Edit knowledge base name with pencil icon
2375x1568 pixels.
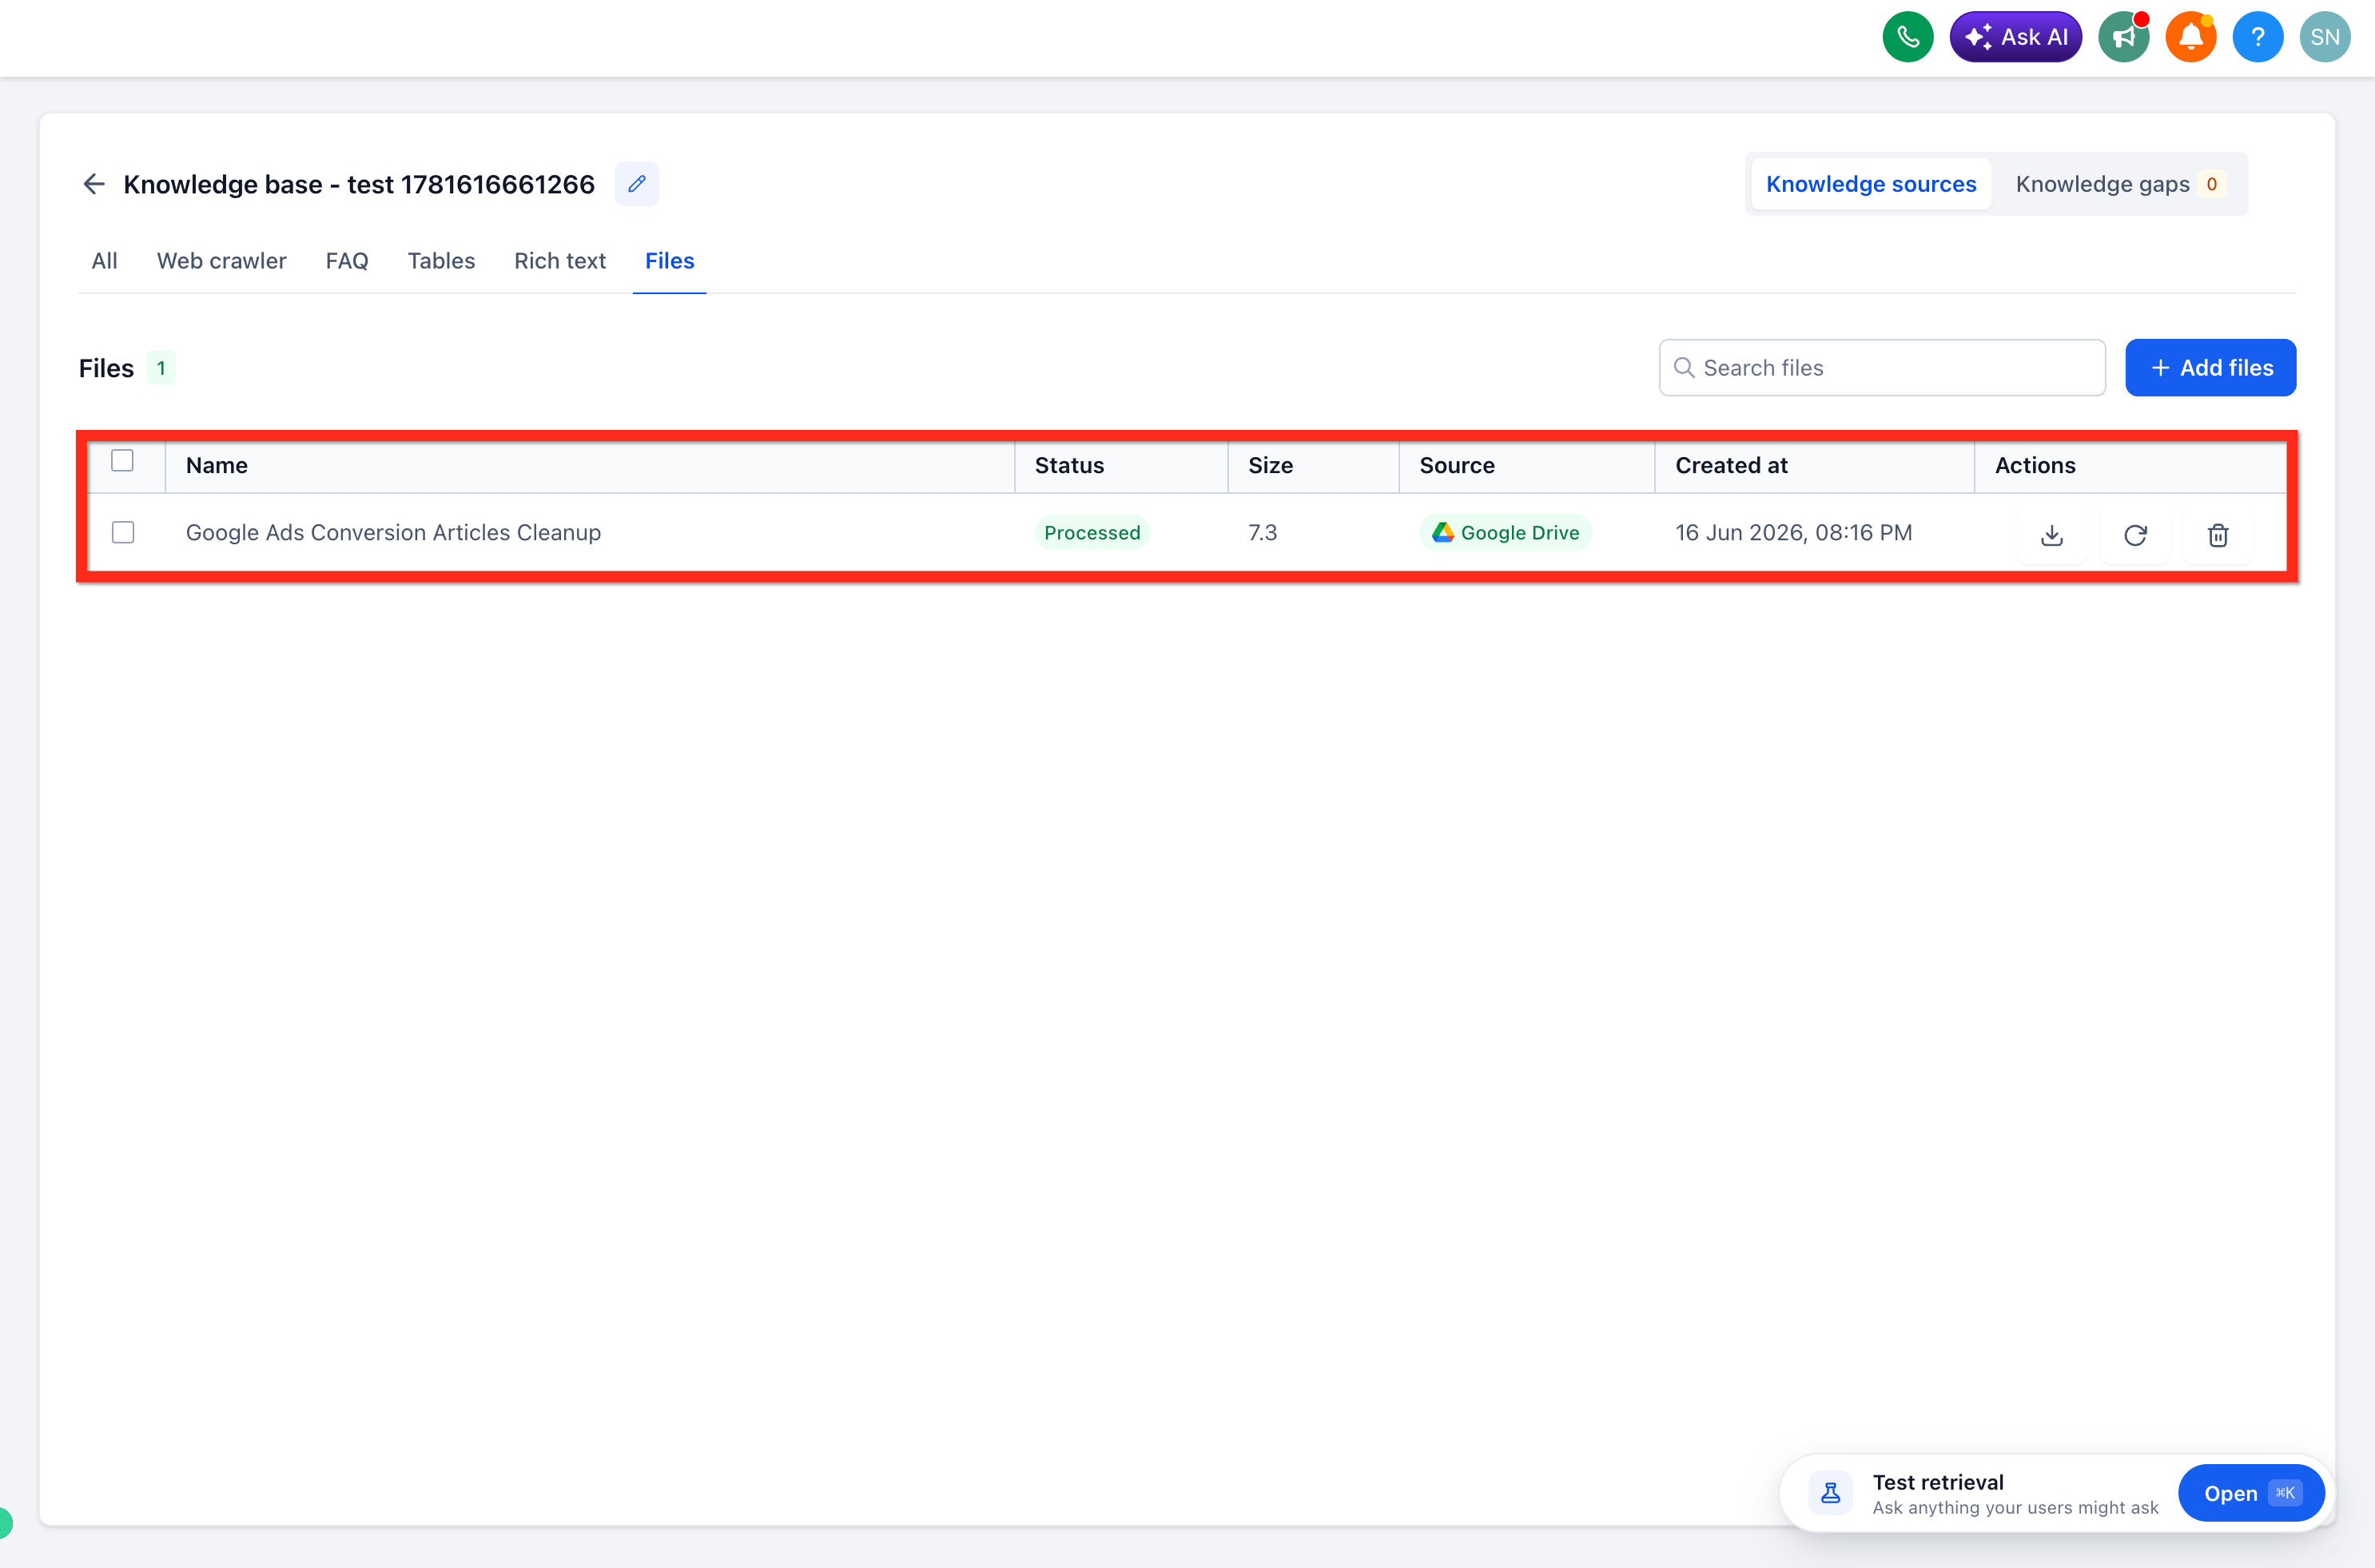coord(637,184)
